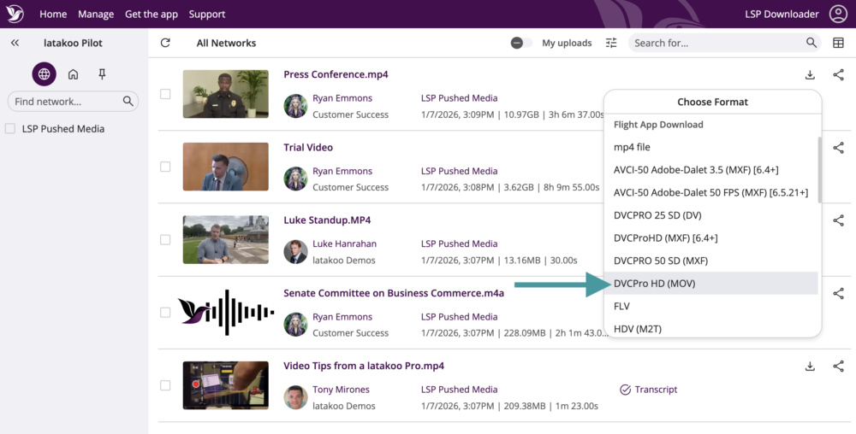
Task: Choose DVCPro HD (MOV) format
Action: pyautogui.click(x=654, y=284)
